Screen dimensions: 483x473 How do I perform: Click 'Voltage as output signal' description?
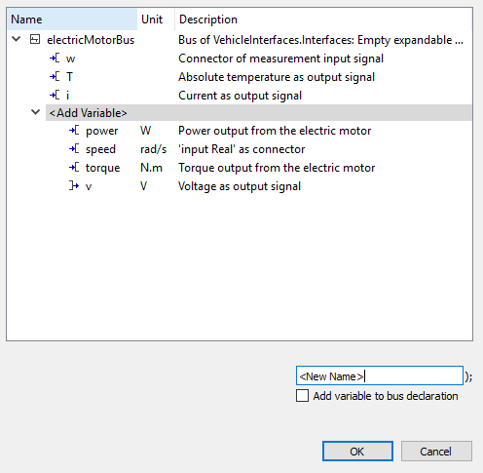240,186
